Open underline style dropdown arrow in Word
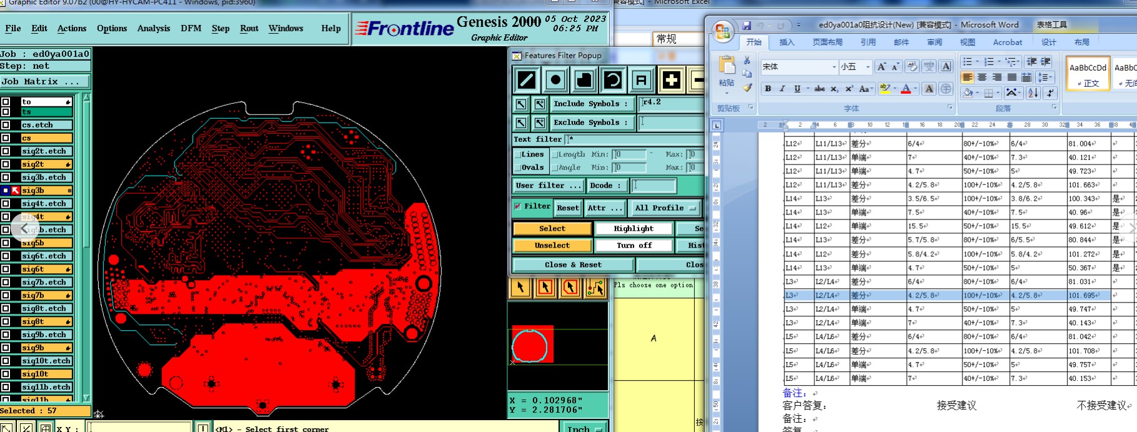Image resolution: width=1137 pixels, height=432 pixels. click(807, 89)
